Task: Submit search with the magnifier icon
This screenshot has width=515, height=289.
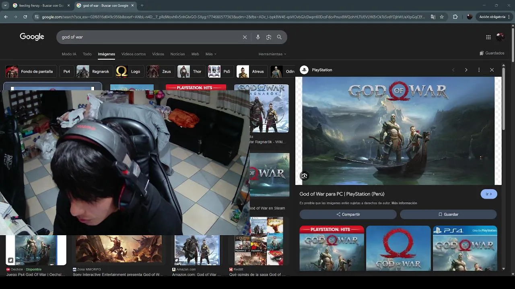Action: pyautogui.click(x=279, y=37)
